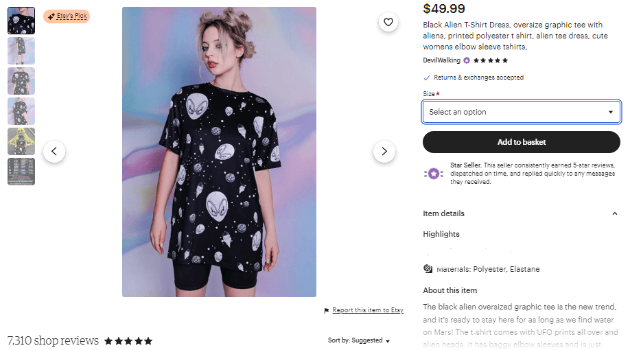This screenshot has height=350, width=630.
Task: Click the Etsy's Pick badge
Action: coord(67,16)
